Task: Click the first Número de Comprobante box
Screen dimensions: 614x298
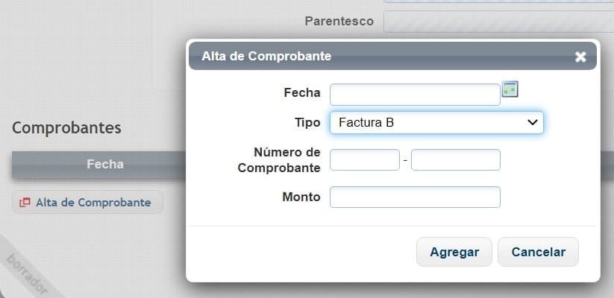Action: point(364,159)
